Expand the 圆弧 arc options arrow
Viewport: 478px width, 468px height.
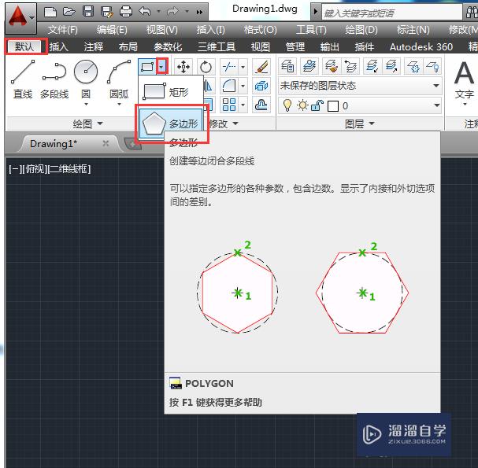119,104
